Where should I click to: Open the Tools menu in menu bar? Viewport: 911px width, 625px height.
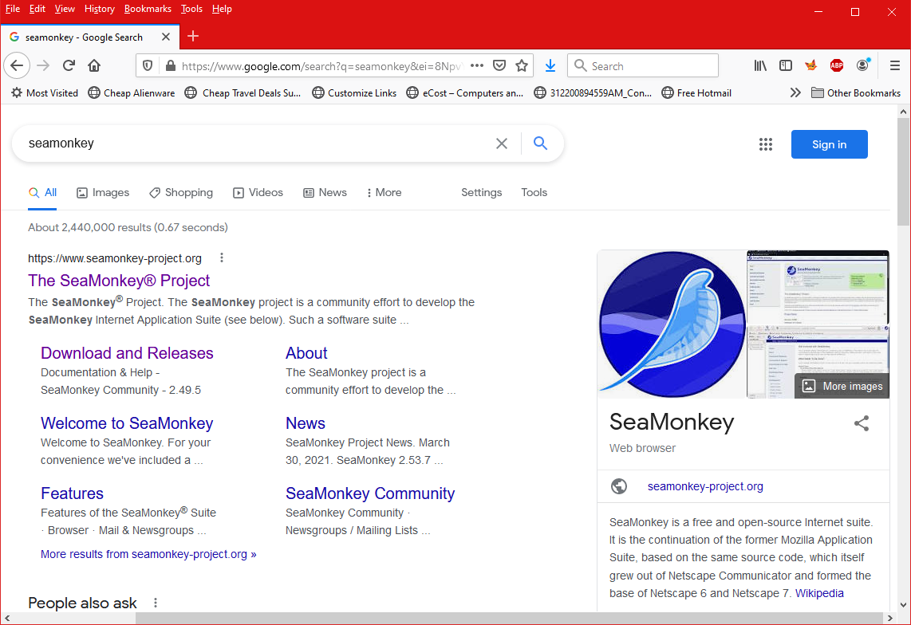coord(191,9)
